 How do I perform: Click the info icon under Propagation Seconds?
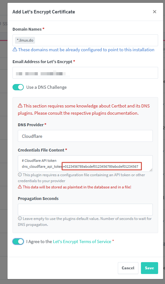coord(20,218)
